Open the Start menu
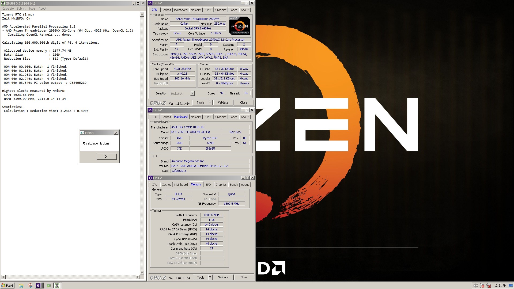 coord(7,286)
